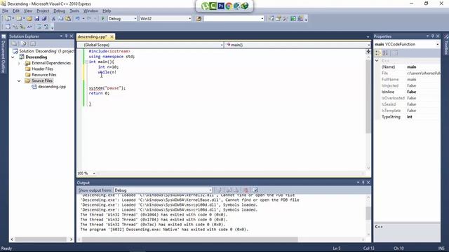The height and width of the screenshot is (252, 449).
Task: Click the IsInline property row
Action: [x=407, y=92]
